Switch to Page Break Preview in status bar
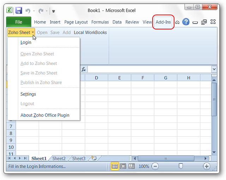Image resolution: width=226 pixels, height=180 pixels. (132, 166)
